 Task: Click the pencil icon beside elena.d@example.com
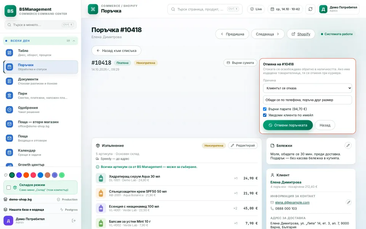(348, 202)
